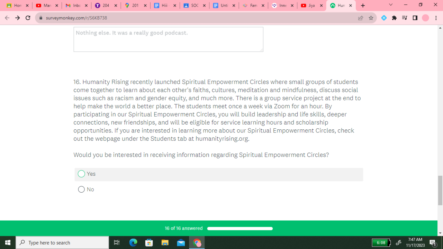Viewport: 443px width, 249px height.
Task: Reload the survey page
Action: [28, 18]
